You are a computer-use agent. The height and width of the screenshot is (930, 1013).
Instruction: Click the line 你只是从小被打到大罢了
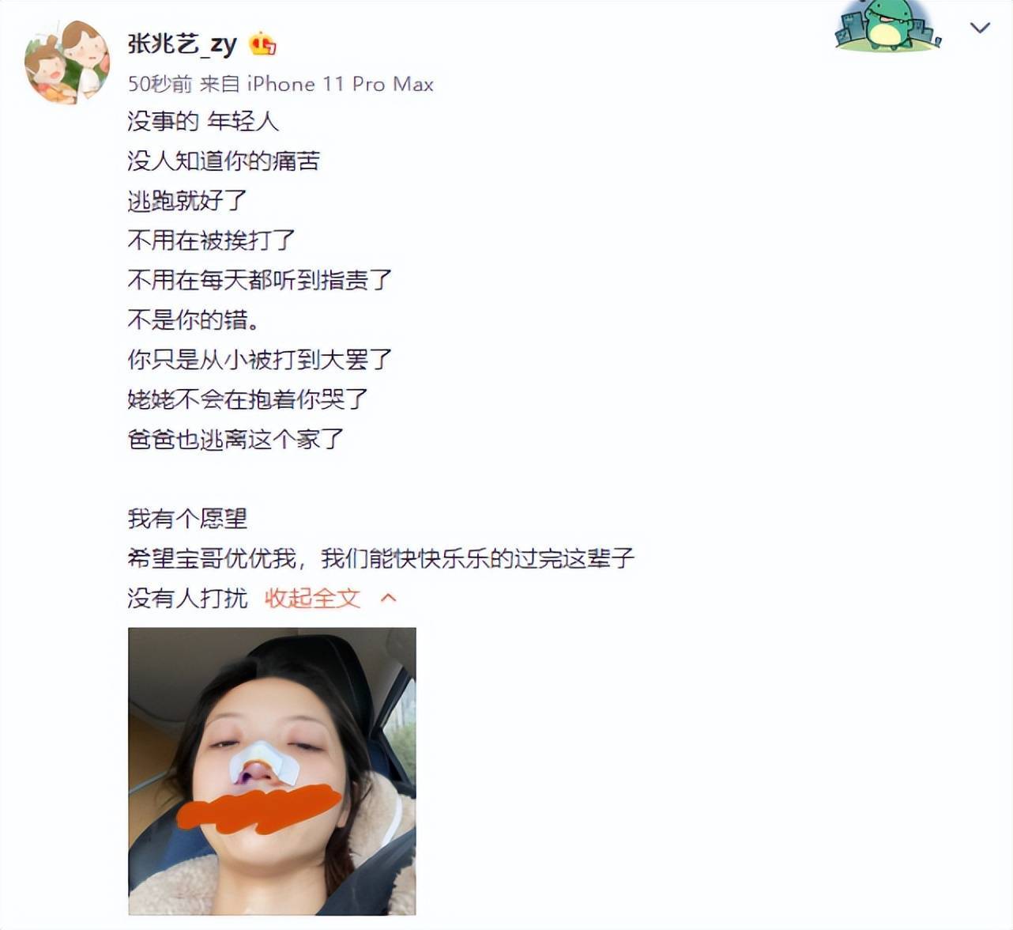pyautogui.click(x=260, y=360)
